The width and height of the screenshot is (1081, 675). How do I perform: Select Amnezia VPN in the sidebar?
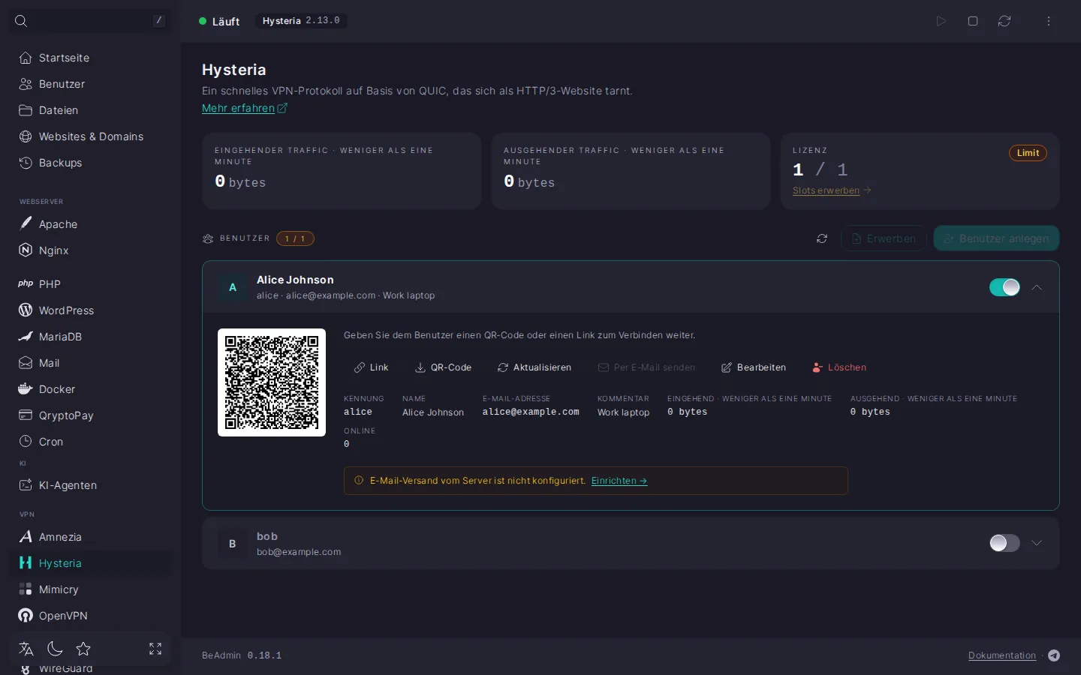tap(90, 537)
